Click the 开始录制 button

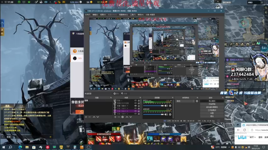(212, 104)
